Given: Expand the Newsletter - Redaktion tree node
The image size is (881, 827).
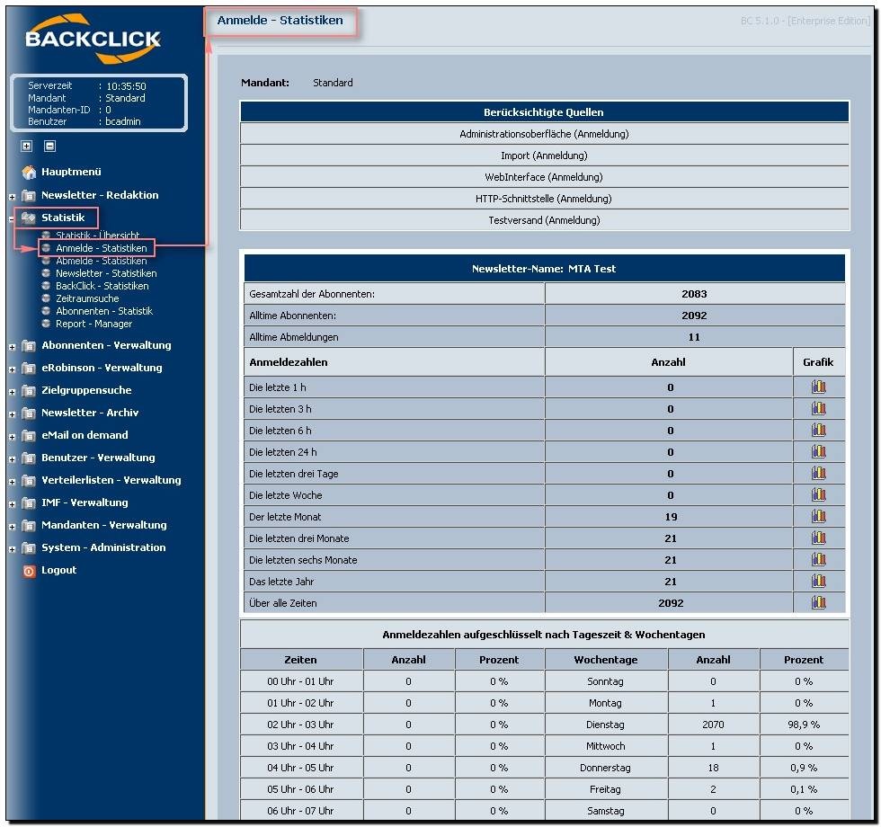Looking at the screenshot, I should 13,196.
